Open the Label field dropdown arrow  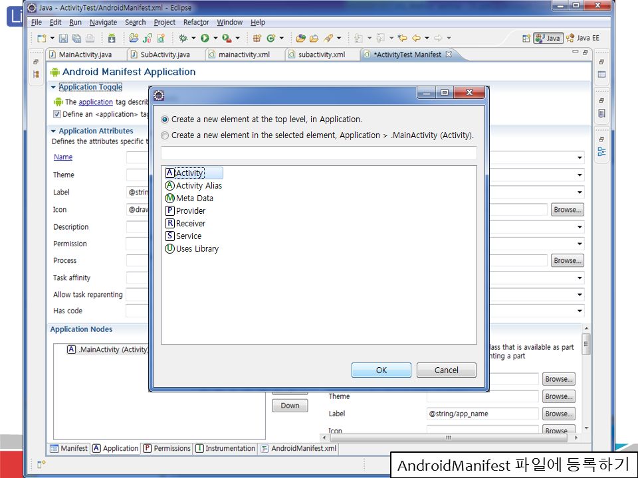pyautogui.click(x=580, y=193)
